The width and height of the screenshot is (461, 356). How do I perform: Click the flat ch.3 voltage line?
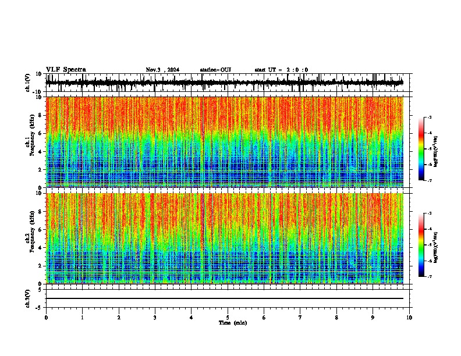225,298
